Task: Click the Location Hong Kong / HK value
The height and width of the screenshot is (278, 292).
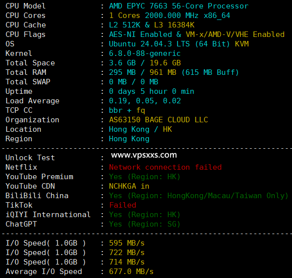Action: pyautogui.click(x=140, y=129)
